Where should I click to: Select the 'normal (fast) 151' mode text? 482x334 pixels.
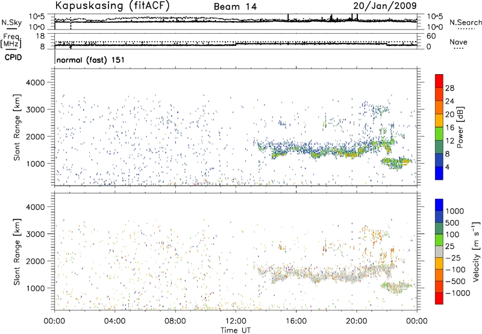91,60
